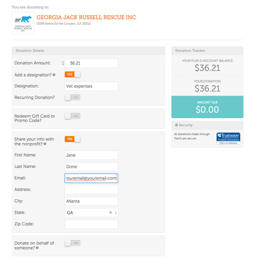Screen dimensions: 259x258
Task: Toggle the Add a designation switch
Action: point(73,75)
